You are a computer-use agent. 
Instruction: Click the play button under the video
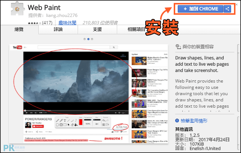(x=27, y=113)
